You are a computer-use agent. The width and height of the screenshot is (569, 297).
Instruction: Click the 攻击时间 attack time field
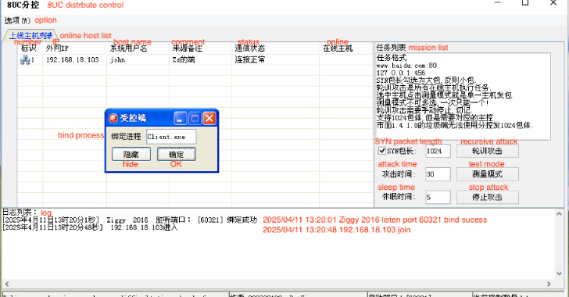[x=438, y=174]
